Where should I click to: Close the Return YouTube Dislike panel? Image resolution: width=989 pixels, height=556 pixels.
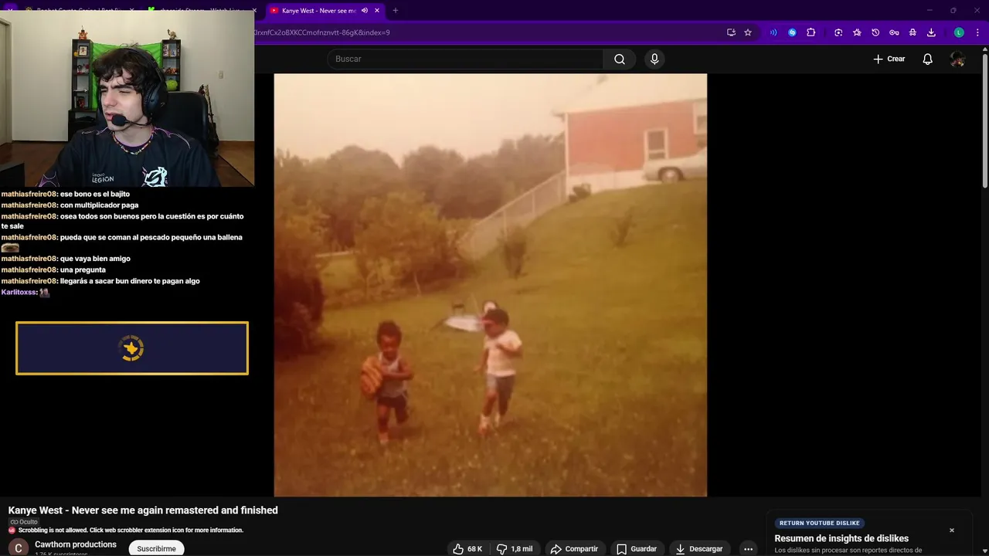pos(952,531)
